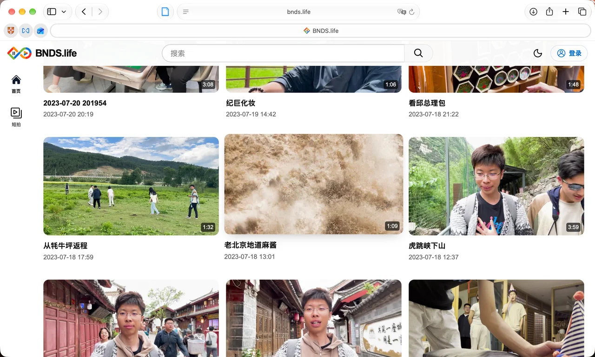Open a new tab with plus icon
The height and width of the screenshot is (357, 595).
[x=566, y=12]
